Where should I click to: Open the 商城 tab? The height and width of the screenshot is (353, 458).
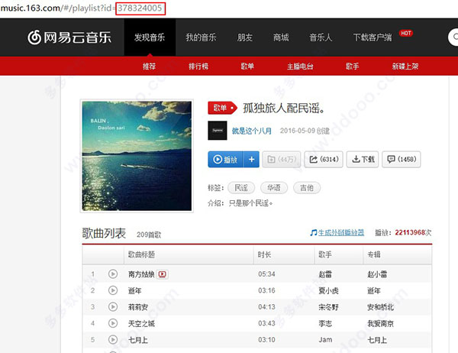[x=281, y=37]
